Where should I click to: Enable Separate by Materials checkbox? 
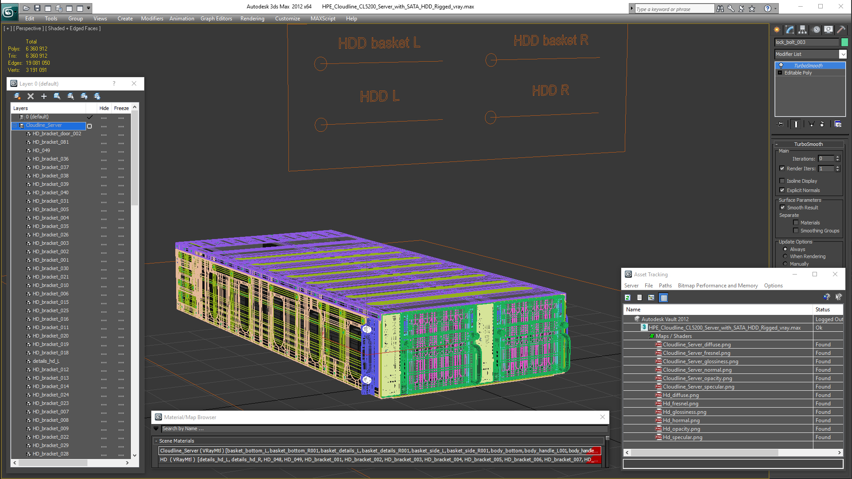(x=796, y=223)
